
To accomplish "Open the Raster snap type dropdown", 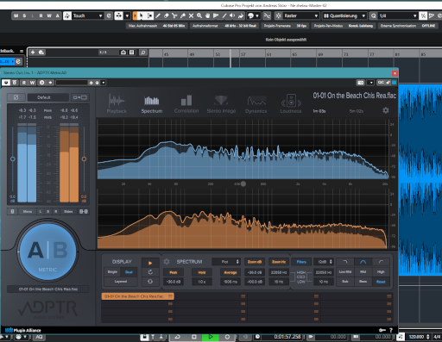I will 301,16.
